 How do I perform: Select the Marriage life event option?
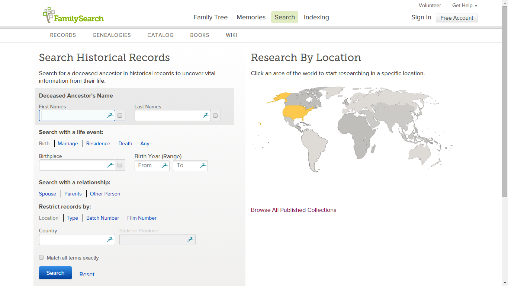68,143
